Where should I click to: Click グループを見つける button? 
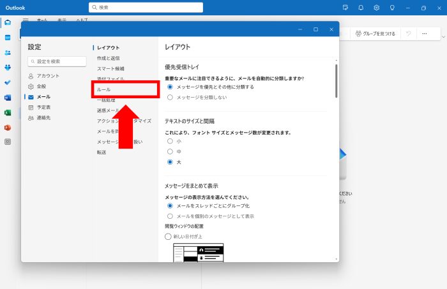pyautogui.click(x=375, y=33)
